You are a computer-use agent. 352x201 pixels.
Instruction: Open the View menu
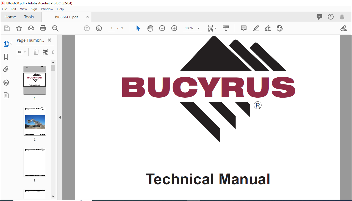[x=23, y=9]
